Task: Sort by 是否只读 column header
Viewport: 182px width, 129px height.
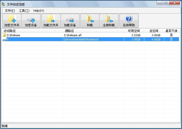Action: 171,31
